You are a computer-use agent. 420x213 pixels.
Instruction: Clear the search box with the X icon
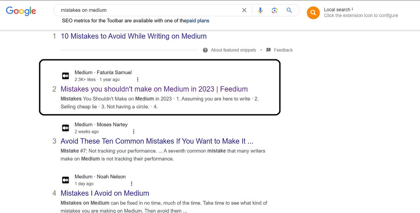(244, 10)
